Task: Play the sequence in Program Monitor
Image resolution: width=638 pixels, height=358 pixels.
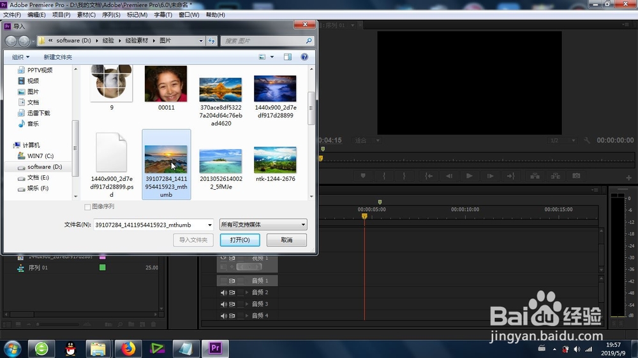Action: tap(469, 176)
